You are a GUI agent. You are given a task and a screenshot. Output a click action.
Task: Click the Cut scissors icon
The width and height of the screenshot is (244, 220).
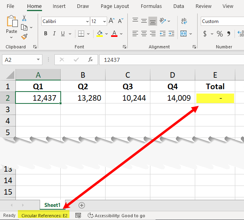(x=24, y=18)
